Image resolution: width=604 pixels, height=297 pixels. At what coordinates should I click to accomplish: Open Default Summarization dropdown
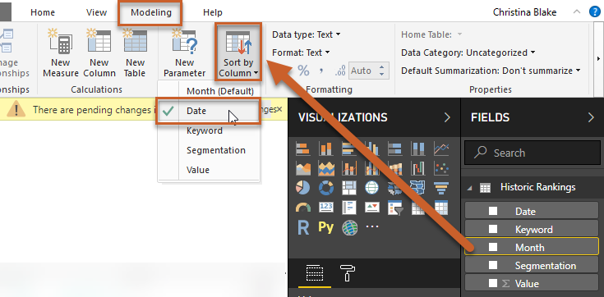(x=491, y=71)
